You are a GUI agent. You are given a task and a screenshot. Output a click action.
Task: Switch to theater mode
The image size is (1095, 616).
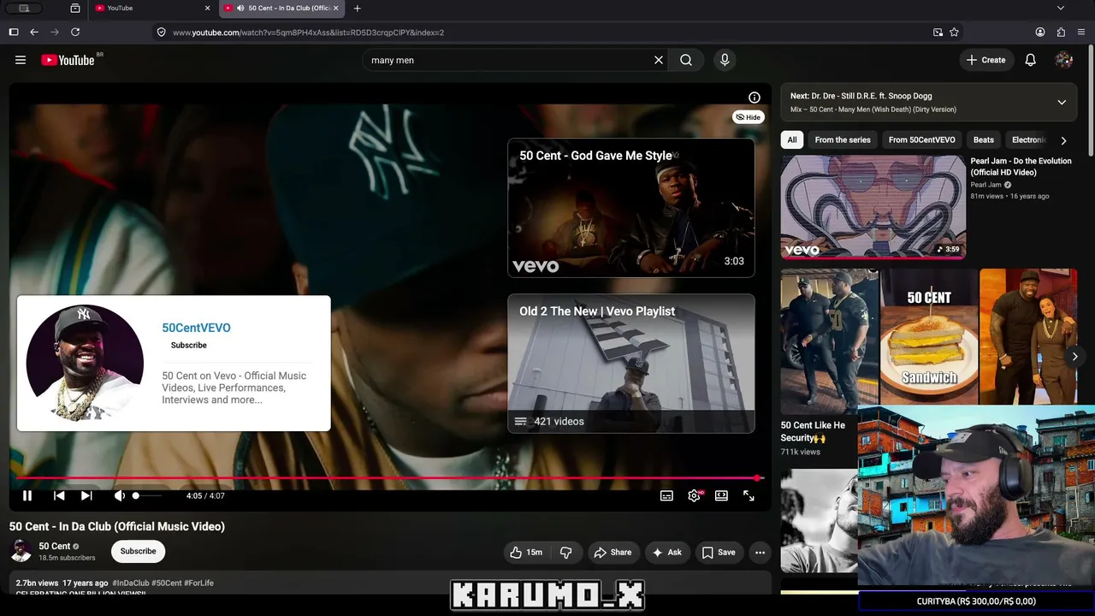721,495
